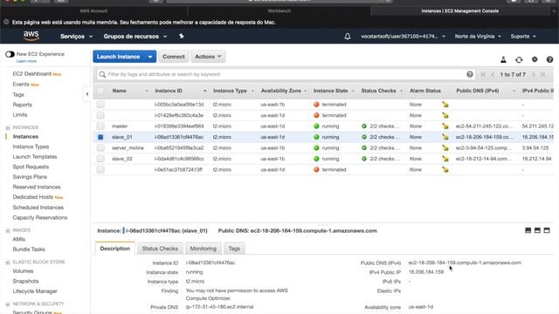Toggle New EC2 Experience switch
The width and height of the screenshot is (559, 314).
tap(10, 54)
